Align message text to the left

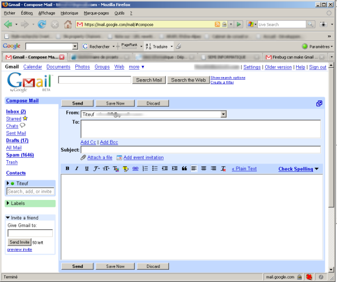(194, 169)
